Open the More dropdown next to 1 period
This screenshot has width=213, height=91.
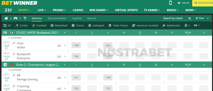tap(92, 18)
